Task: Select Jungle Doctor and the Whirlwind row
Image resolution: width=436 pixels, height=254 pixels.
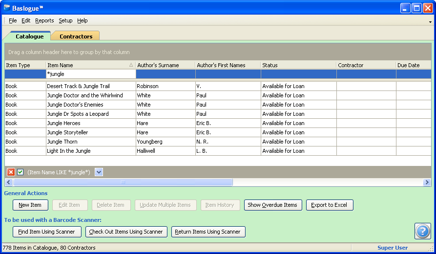Action: click(218, 95)
